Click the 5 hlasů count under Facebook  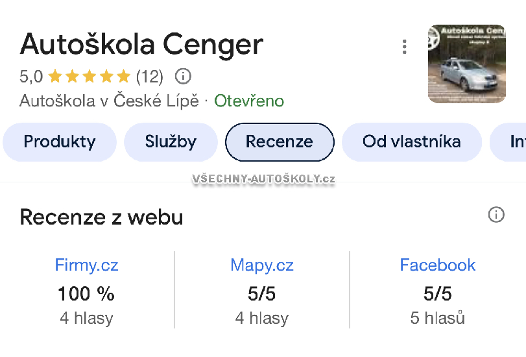(437, 318)
